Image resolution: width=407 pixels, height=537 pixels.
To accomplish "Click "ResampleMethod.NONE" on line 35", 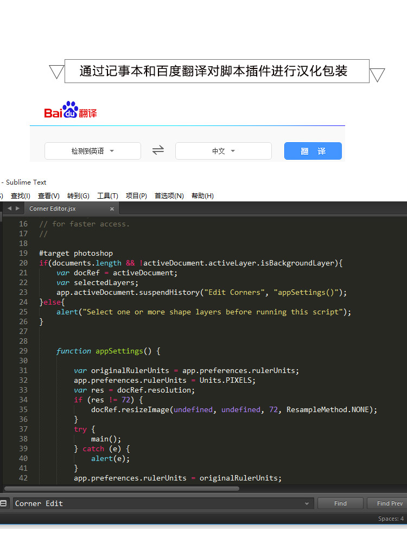I will click(x=328, y=409).
